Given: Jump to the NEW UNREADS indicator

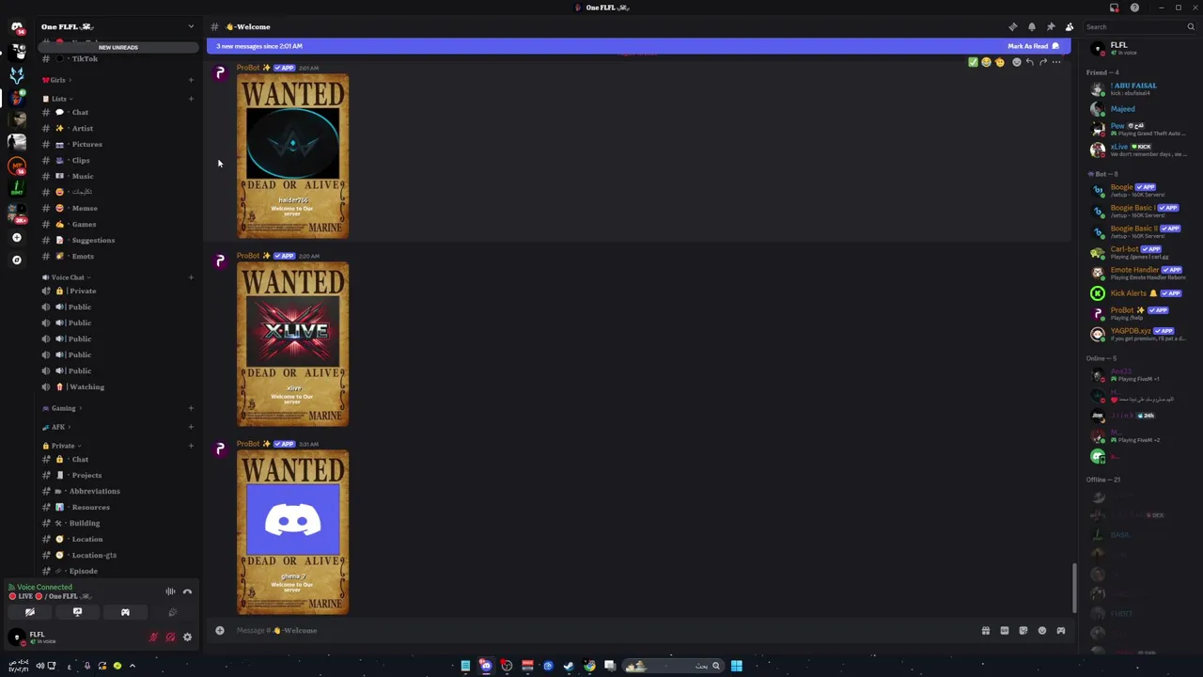Looking at the screenshot, I should (x=118, y=47).
